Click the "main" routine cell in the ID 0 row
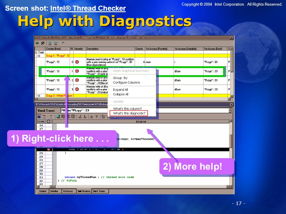Viewport: 286px width, 214px height. [159, 62]
